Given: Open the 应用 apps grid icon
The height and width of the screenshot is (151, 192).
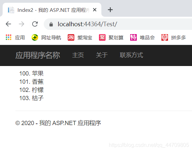Looking at the screenshot, I should pos(9,37).
